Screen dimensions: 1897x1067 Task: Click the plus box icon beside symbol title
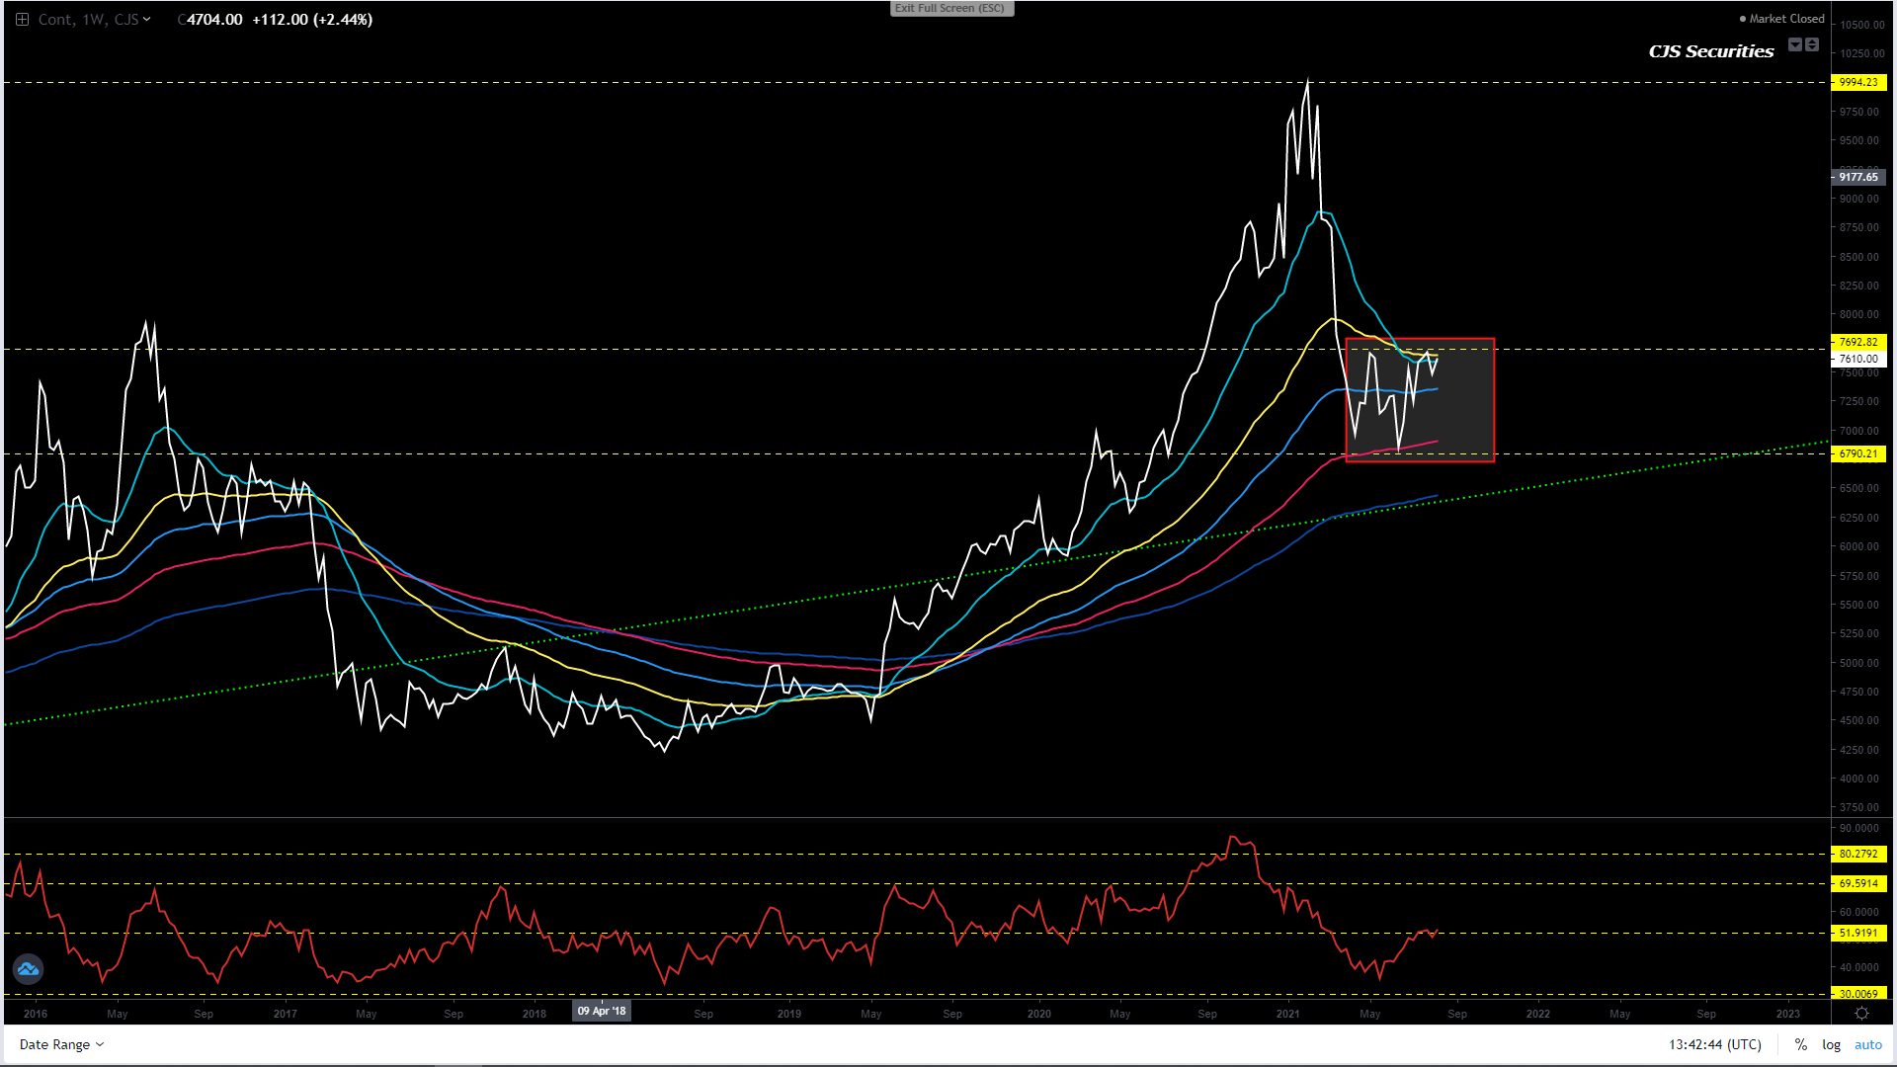coord(22,19)
